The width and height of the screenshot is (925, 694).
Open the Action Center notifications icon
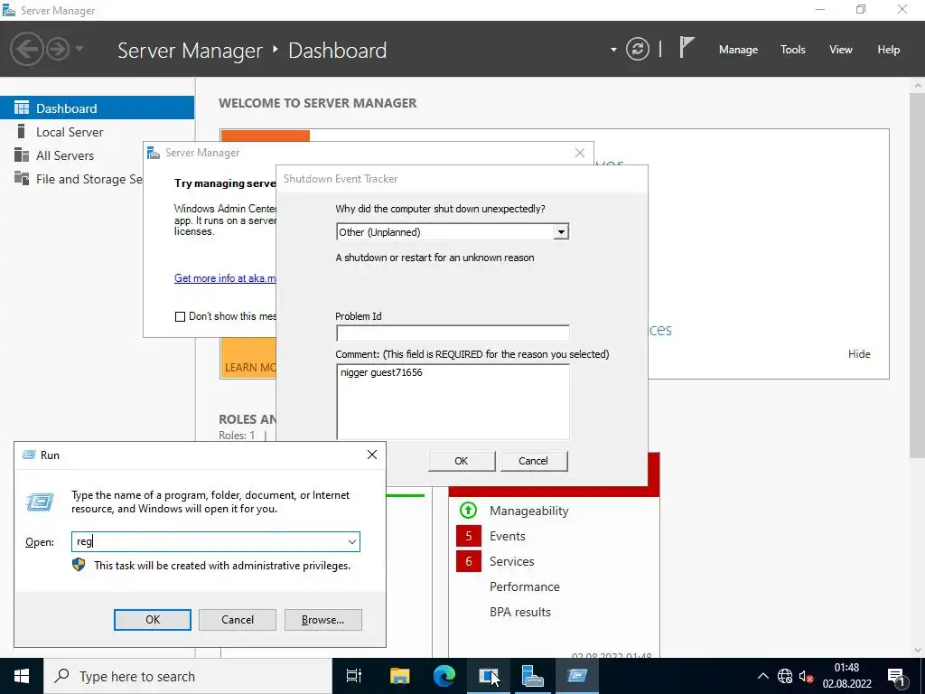pyautogui.click(x=897, y=676)
